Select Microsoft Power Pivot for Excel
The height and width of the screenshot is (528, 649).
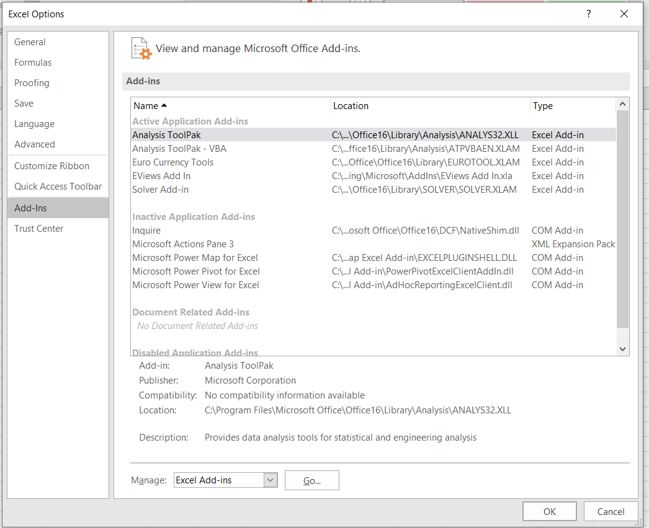click(x=195, y=271)
